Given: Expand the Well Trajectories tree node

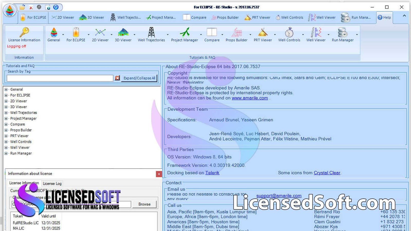Looking at the screenshot, I should click(x=6, y=113).
